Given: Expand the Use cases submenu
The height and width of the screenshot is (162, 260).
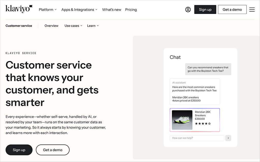Looking at the screenshot, I should tap(73, 26).
